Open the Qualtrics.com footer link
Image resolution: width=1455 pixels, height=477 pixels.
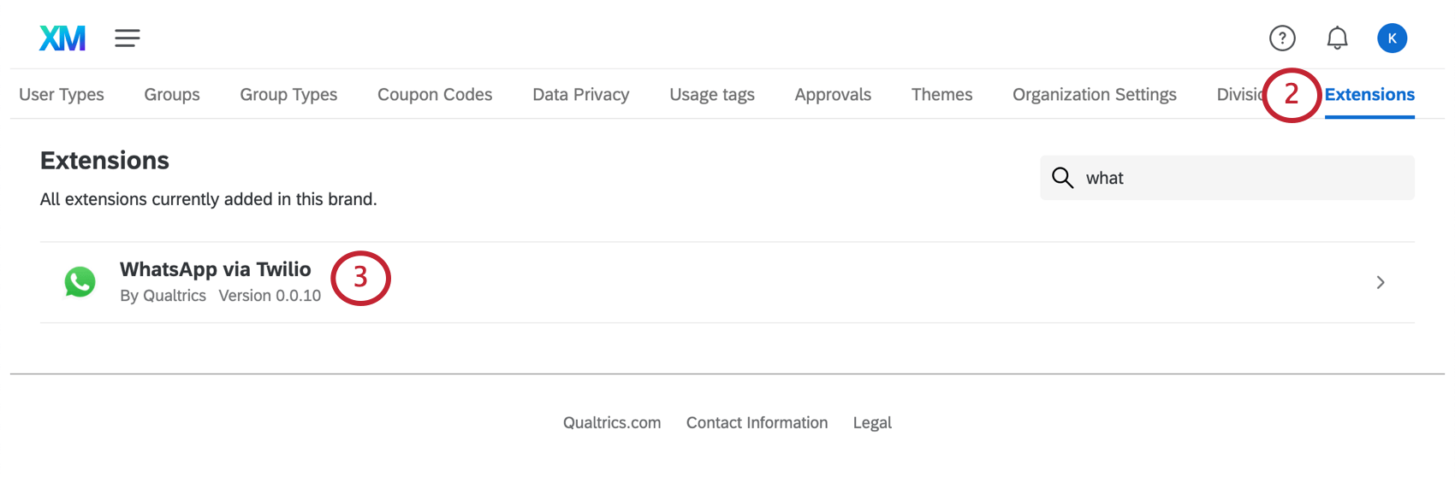tap(612, 423)
